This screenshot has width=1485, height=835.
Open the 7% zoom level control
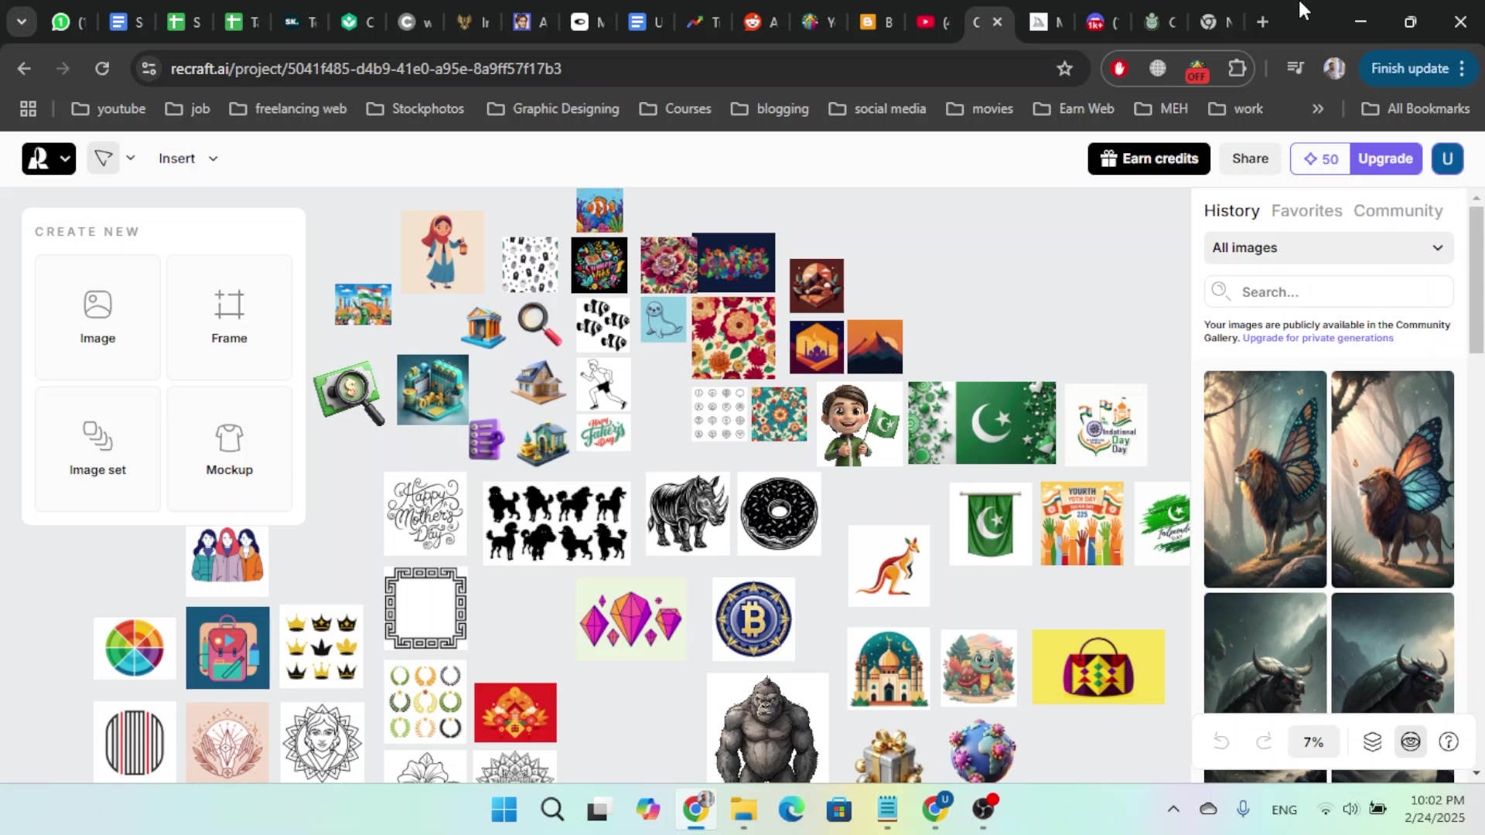(x=1313, y=742)
